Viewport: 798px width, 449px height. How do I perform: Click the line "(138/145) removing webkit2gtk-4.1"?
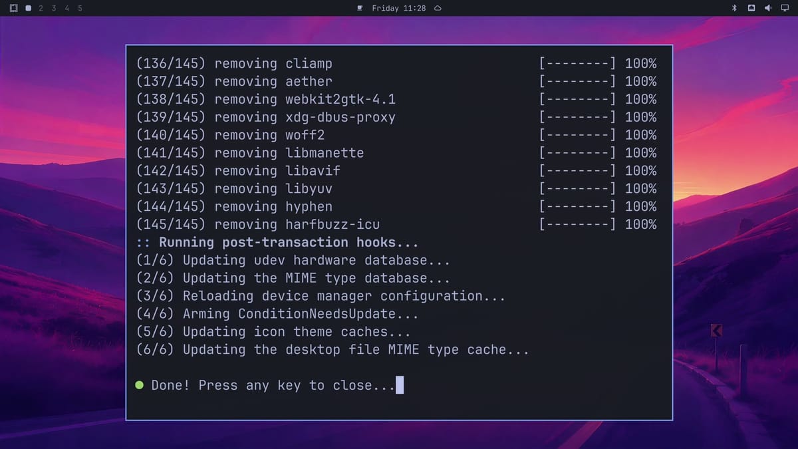(266, 100)
